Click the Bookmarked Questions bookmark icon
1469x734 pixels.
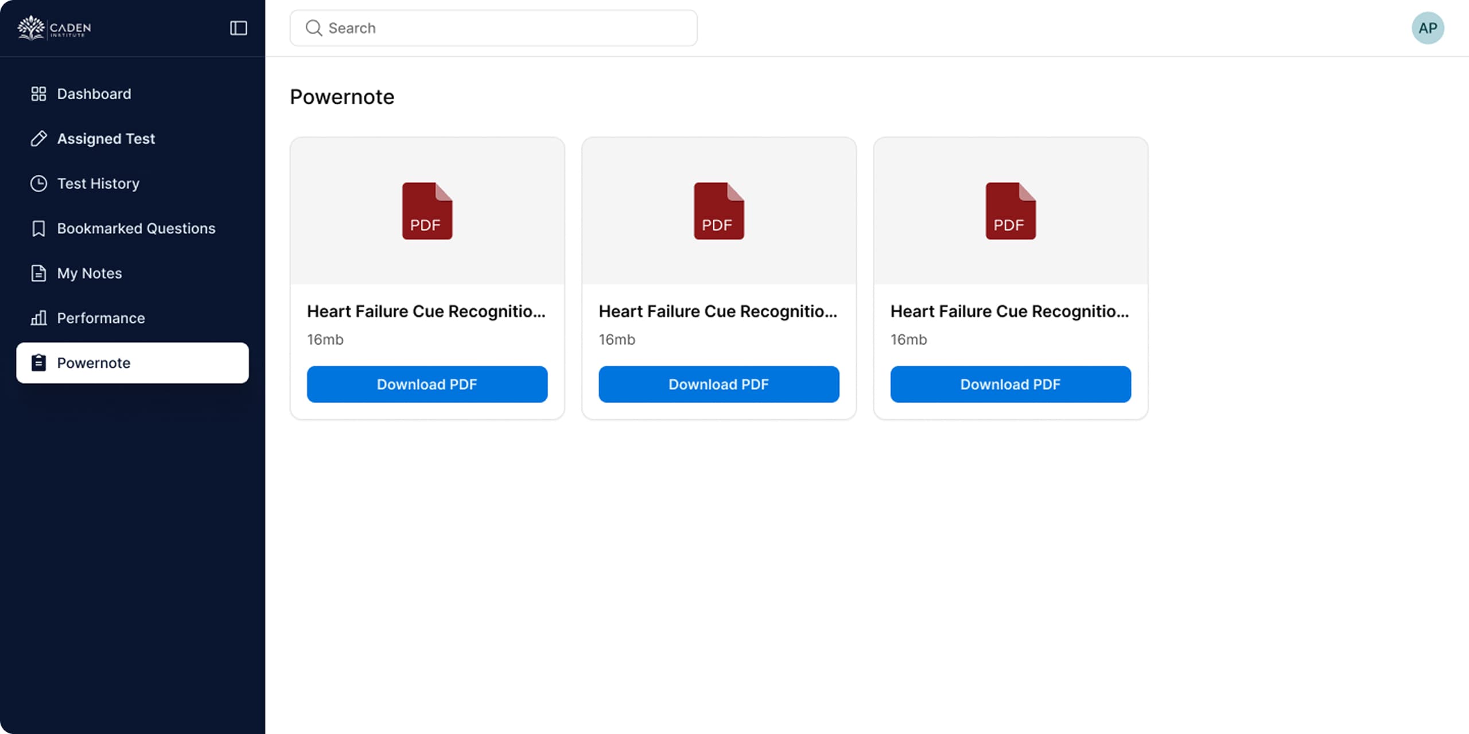tap(38, 228)
